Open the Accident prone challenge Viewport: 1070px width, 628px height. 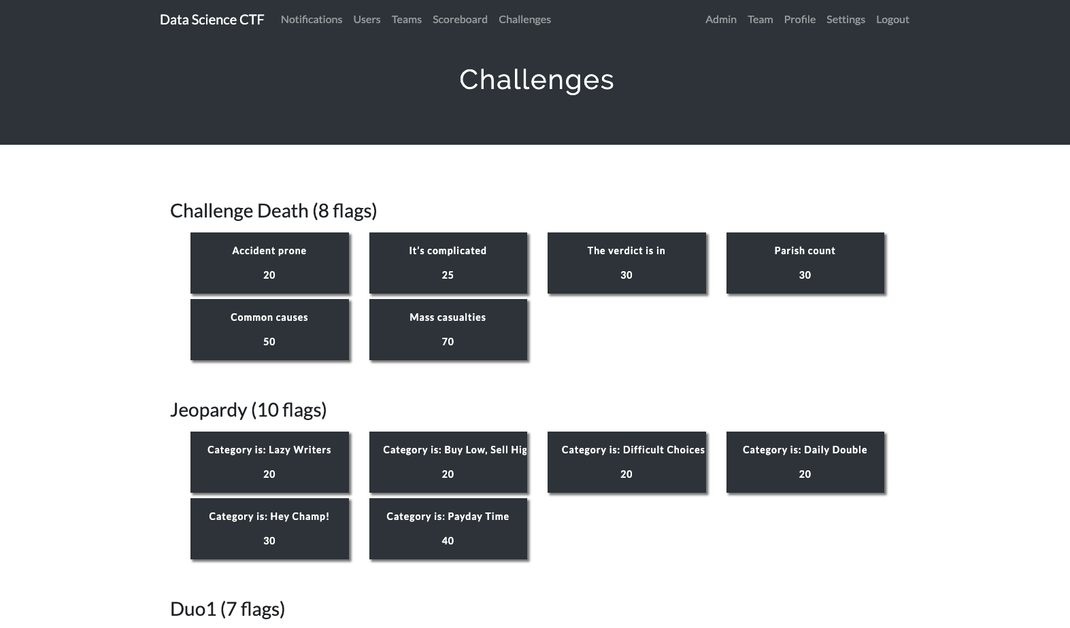[x=269, y=263]
